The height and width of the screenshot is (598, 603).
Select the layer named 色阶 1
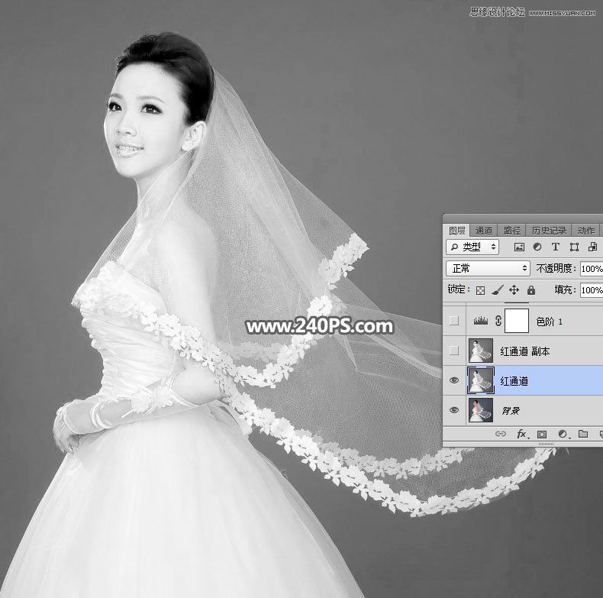click(549, 322)
